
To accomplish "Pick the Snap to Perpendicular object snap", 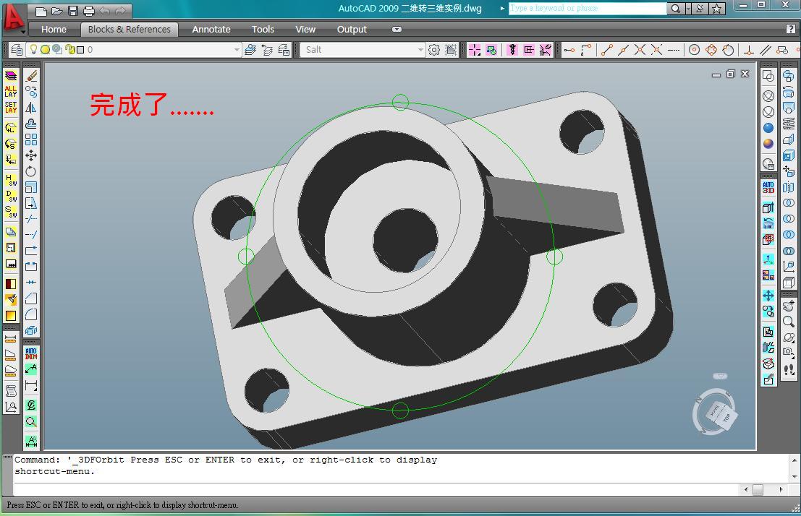I will pyautogui.click(x=749, y=50).
